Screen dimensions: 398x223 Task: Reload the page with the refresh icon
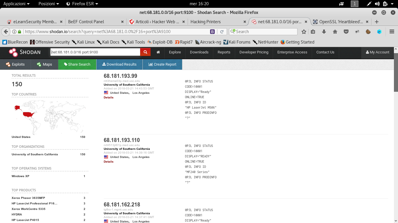pos(222,32)
